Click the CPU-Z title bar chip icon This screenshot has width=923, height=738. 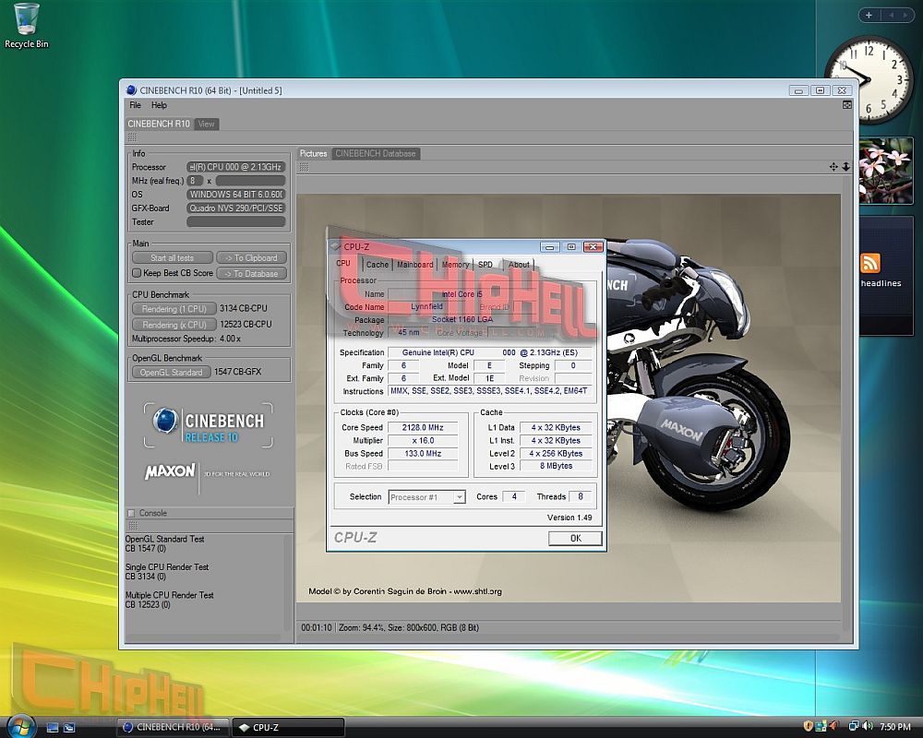pos(336,246)
